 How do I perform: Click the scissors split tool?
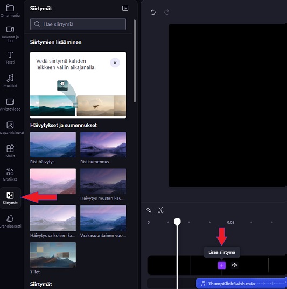(160, 210)
